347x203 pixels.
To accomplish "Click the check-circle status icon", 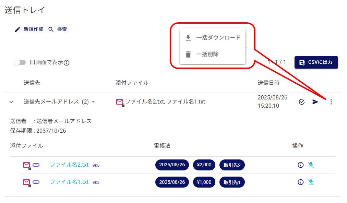I will pyautogui.click(x=302, y=102).
